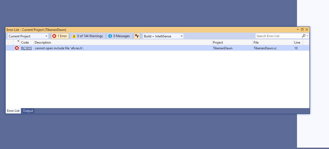This screenshot has width=329, height=149.
Task: Click into the Search Error List field
Action: [x=278, y=36]
